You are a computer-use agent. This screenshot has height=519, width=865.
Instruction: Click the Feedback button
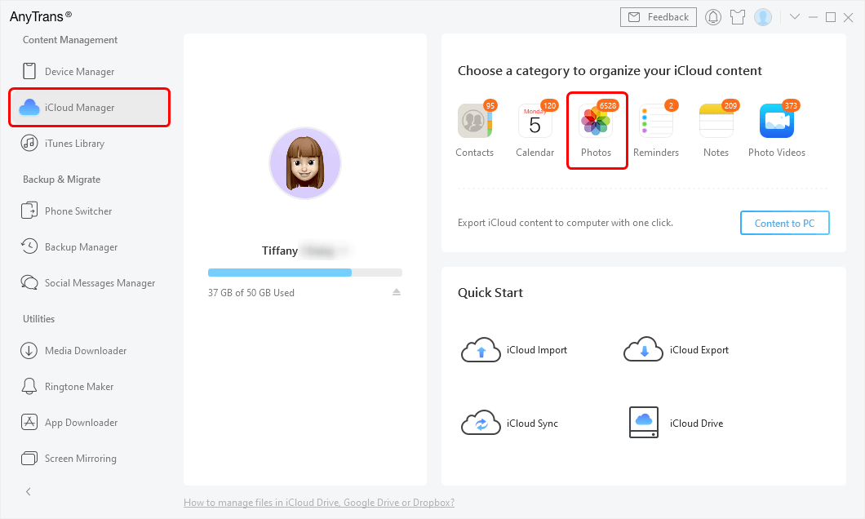point(658,17)
